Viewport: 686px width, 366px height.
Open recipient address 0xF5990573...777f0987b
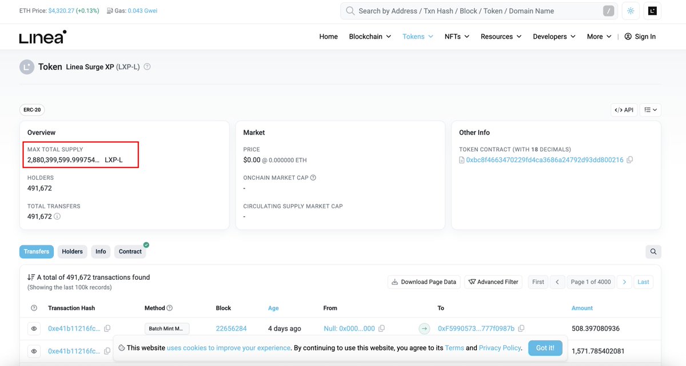(476, 328)
